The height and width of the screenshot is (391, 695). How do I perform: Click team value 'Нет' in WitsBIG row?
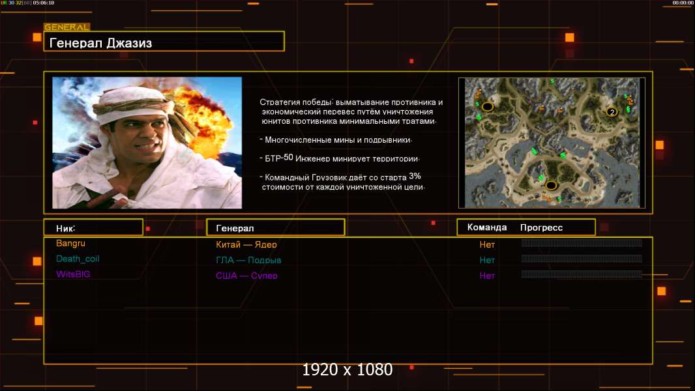pos(487,276)
